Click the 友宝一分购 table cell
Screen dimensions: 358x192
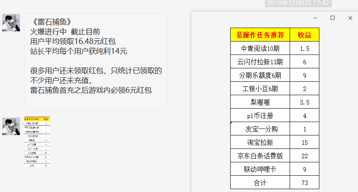[260, 129]
